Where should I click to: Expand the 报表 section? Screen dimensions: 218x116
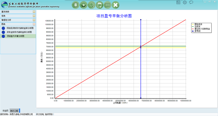34,16
